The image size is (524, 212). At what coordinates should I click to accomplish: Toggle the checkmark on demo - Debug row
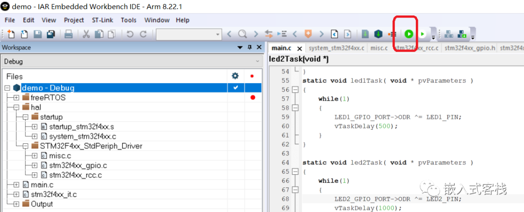click(236, 88)
